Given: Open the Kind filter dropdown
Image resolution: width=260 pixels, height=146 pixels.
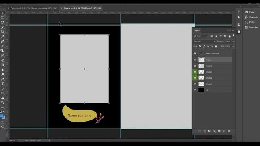Looking at the screenshot, I should pos(201,36).
